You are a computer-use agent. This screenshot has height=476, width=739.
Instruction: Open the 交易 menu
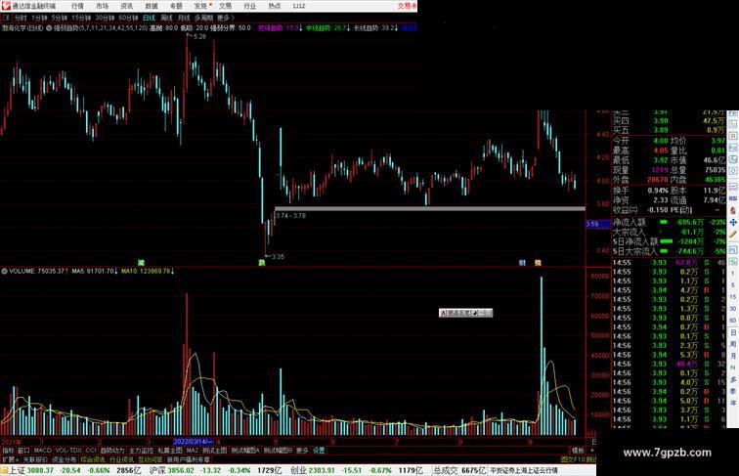(225, 6)
